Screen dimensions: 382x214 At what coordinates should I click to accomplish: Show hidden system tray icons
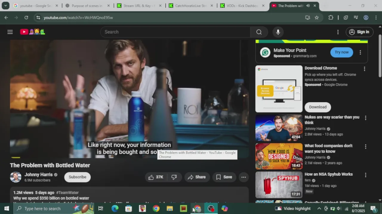point(319,208)
